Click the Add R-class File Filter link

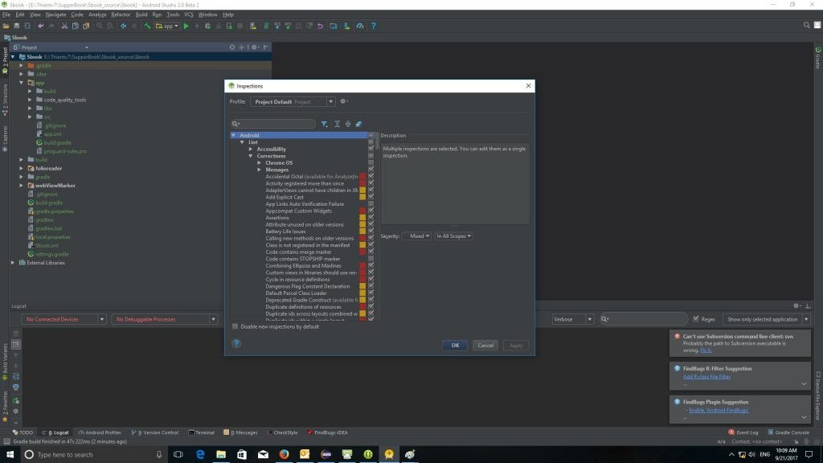click(706, 376)
